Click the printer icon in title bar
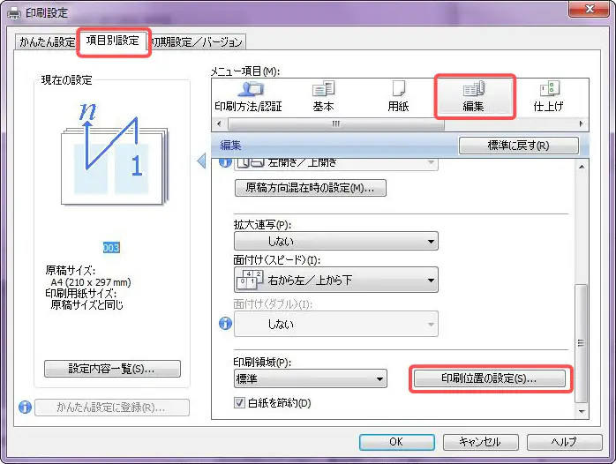Image resolution: width=616 pixels, height=464 pixels. pos(14,13)
